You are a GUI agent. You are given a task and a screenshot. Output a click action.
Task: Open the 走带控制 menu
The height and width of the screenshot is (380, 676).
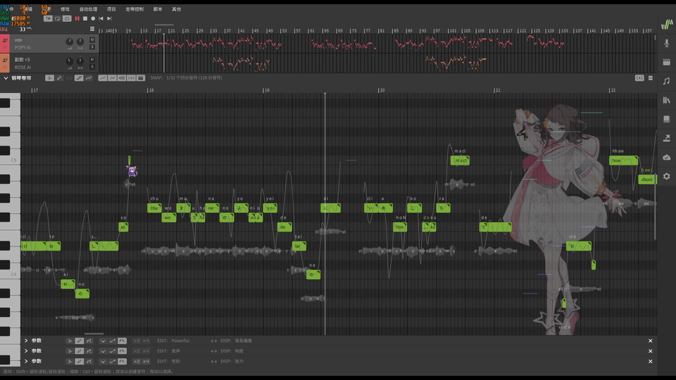tap(134, 9)
